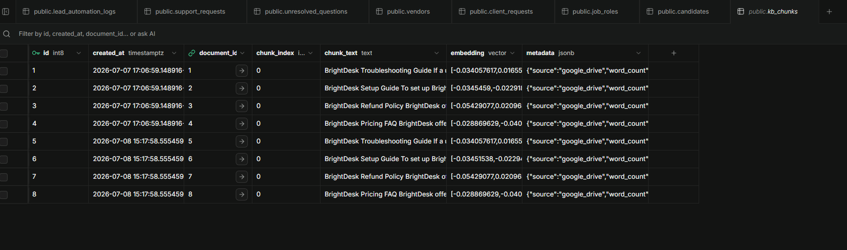This screenshot has height=250, width=847.
Task: Click the metadata column header
Action: click(x=586, y=53)
